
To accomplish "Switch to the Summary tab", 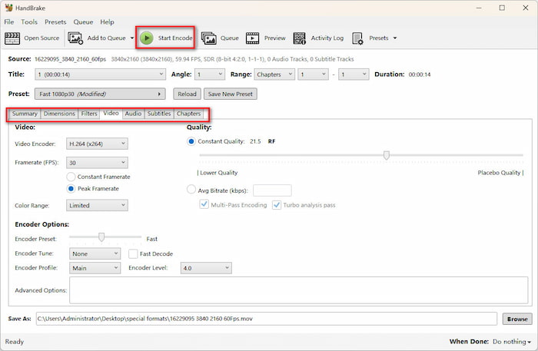I will tap(25, 114).
